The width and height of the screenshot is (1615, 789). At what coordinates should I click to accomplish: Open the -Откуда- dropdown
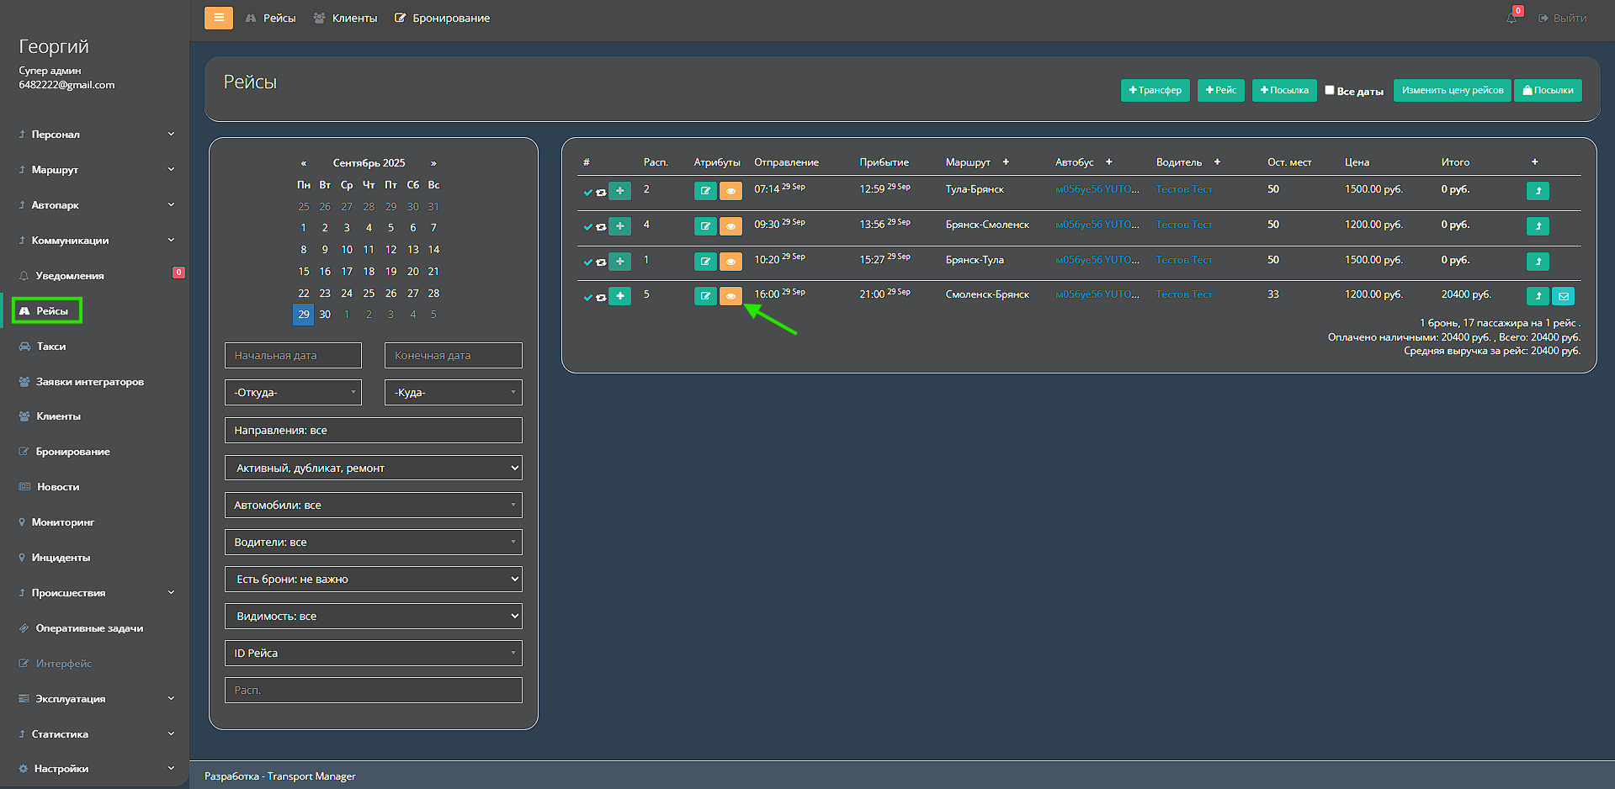pyautogui.click(x=293, y=393)
